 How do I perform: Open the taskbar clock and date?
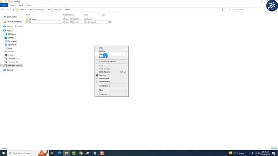(x=265, y=153)
